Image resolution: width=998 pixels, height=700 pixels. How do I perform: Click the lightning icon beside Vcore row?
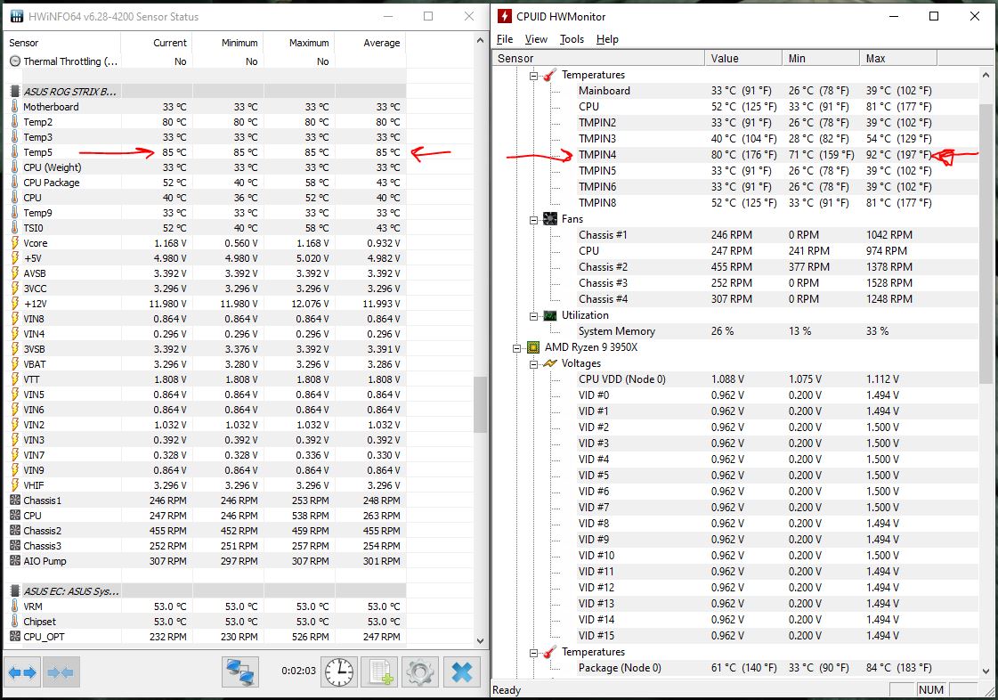click(x=14, y=242)
